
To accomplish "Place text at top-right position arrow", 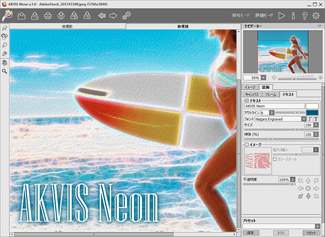I will 316,181.
